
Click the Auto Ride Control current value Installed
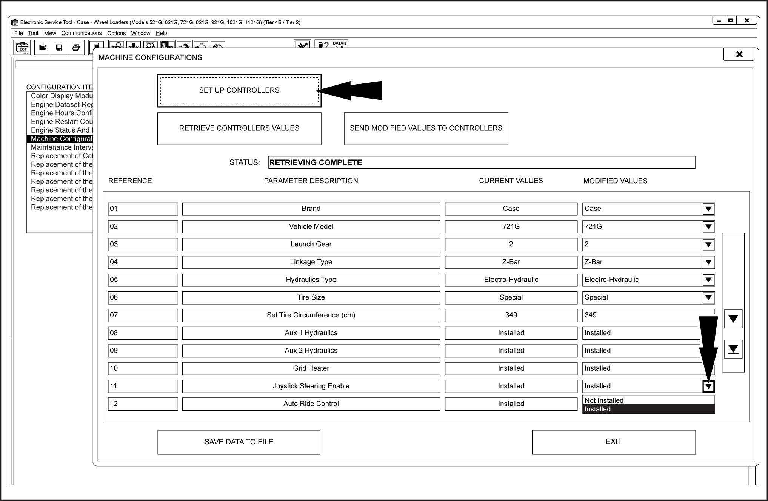click(x=511, y=404)
